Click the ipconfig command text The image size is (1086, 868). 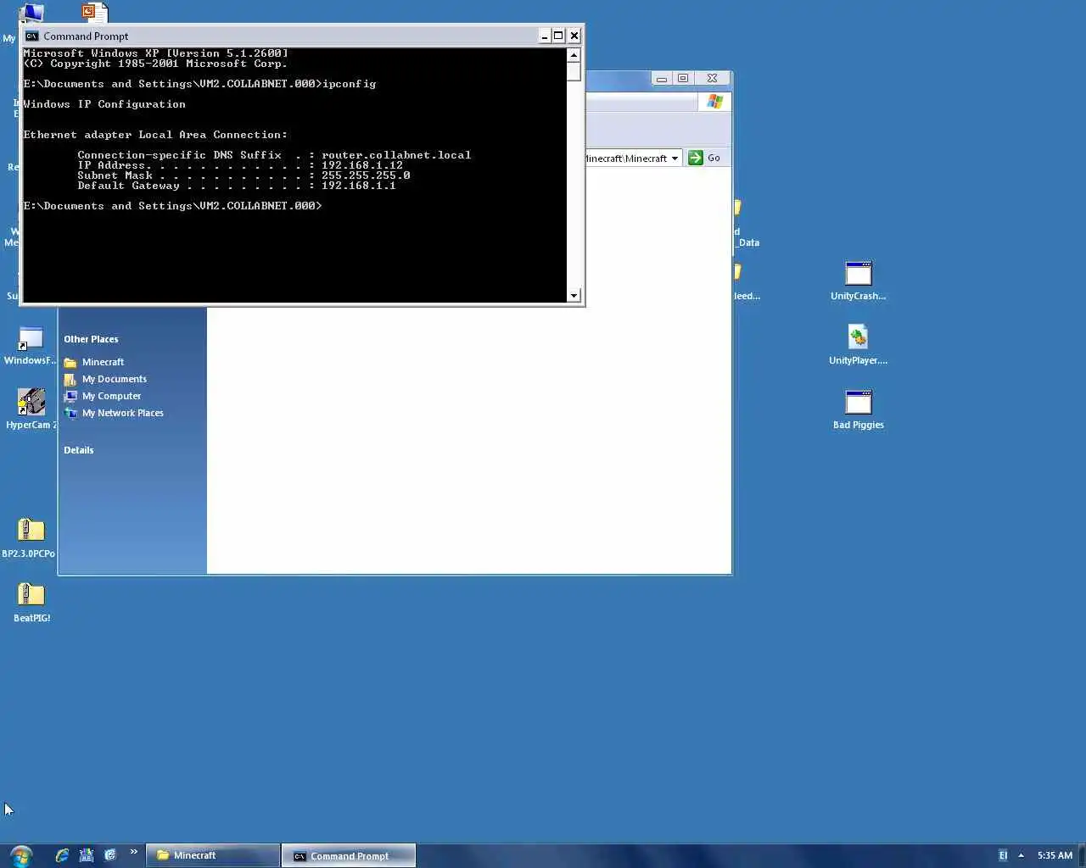pyautogui.click(x=349, y=84)
